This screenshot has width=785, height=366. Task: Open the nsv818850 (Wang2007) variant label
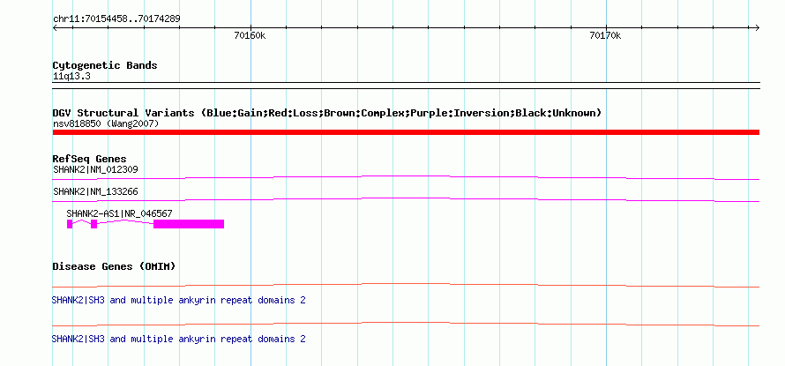tap(106, 123)
